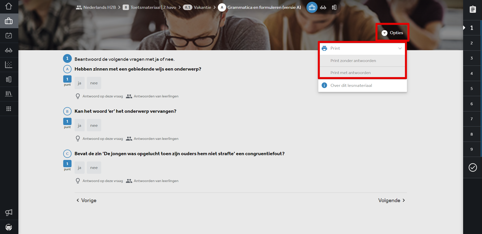This screenshot has width=482, height=234.
Task: Go to 'Volgende' next page
Action: tap(392, 200)
